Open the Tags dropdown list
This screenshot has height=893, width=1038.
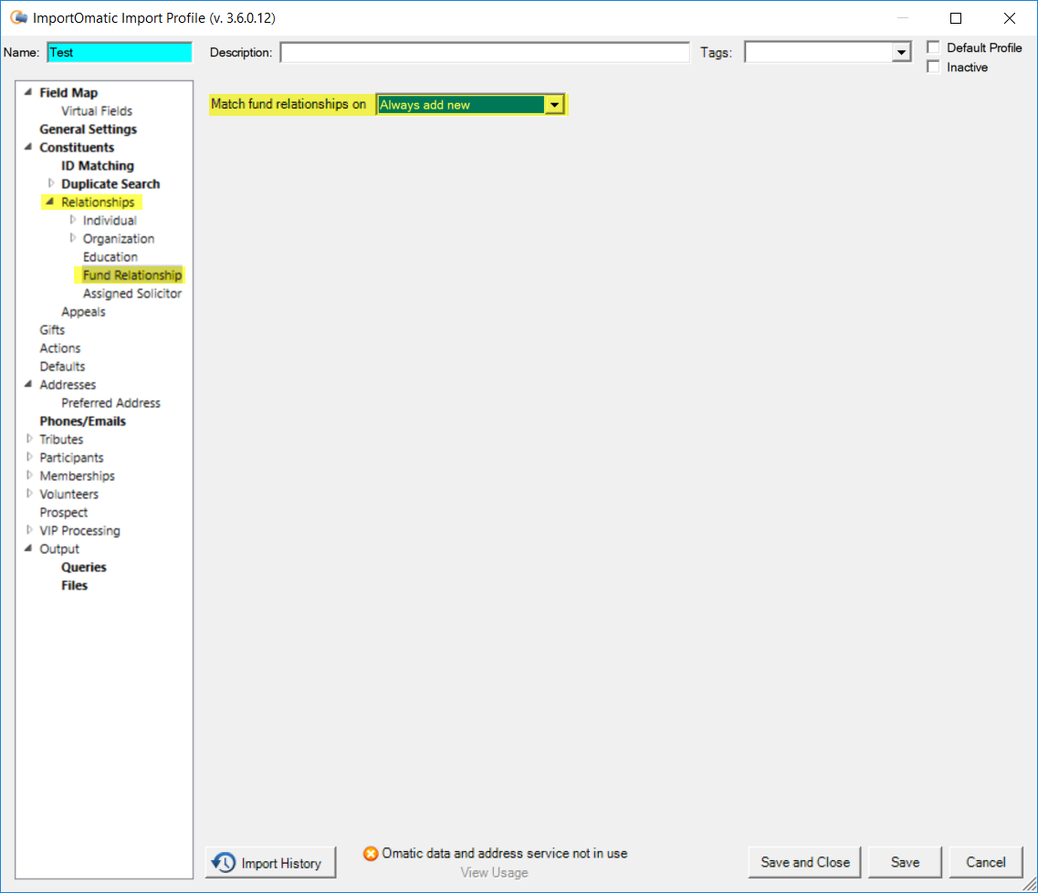pyautogui.click(x=902, y=53)
